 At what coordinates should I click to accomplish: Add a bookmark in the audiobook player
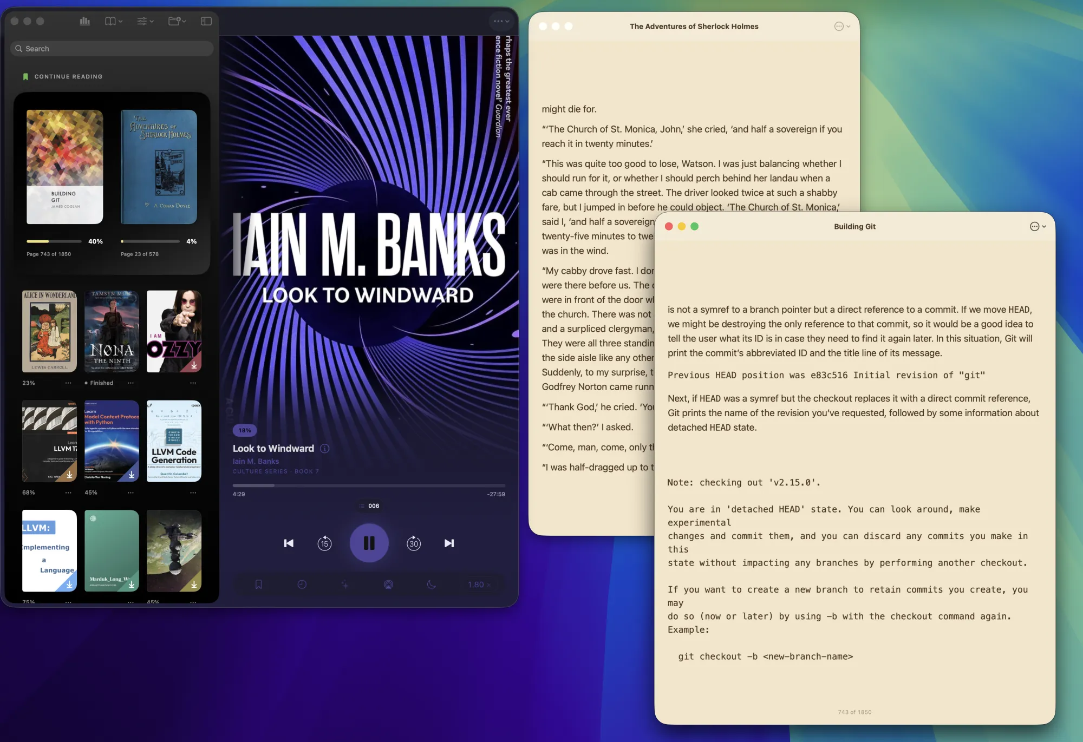259,585
